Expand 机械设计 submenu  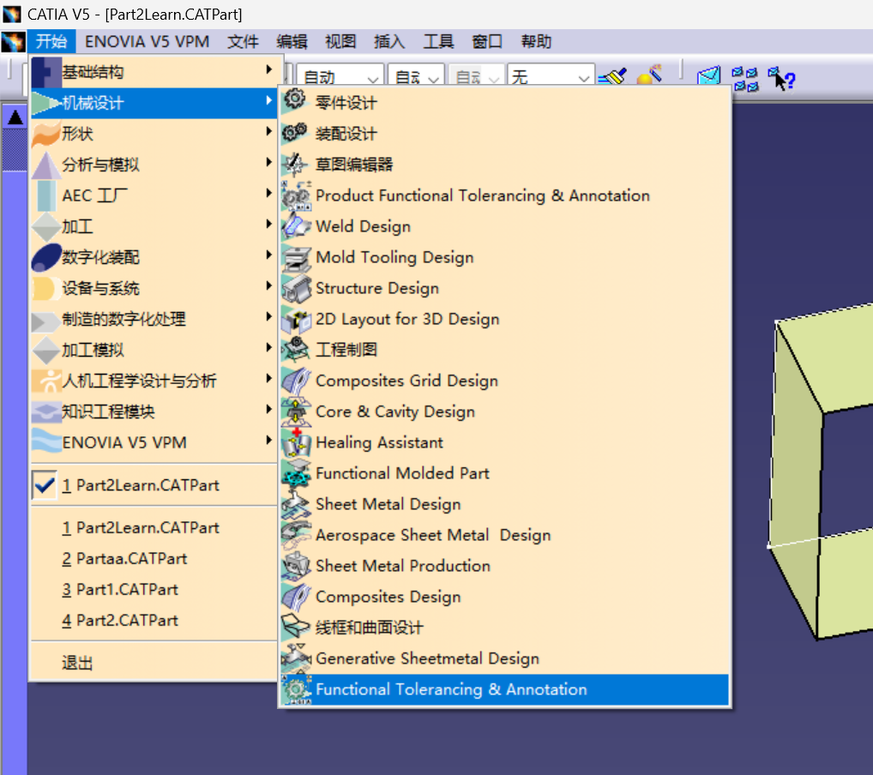coord(154,102)
